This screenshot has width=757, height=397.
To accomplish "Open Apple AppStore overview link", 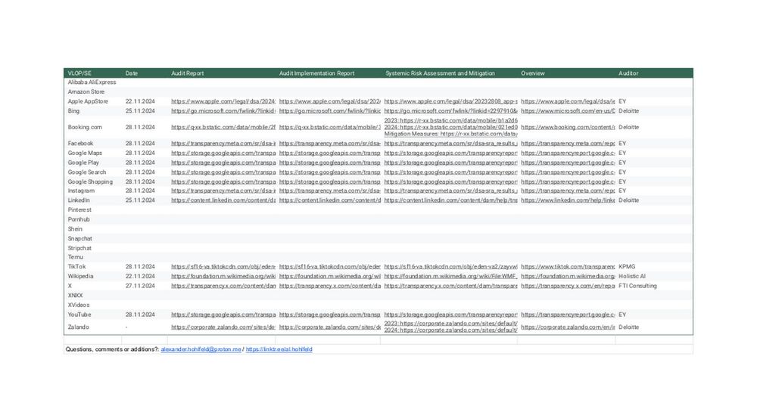I will (x=568, y=101).
